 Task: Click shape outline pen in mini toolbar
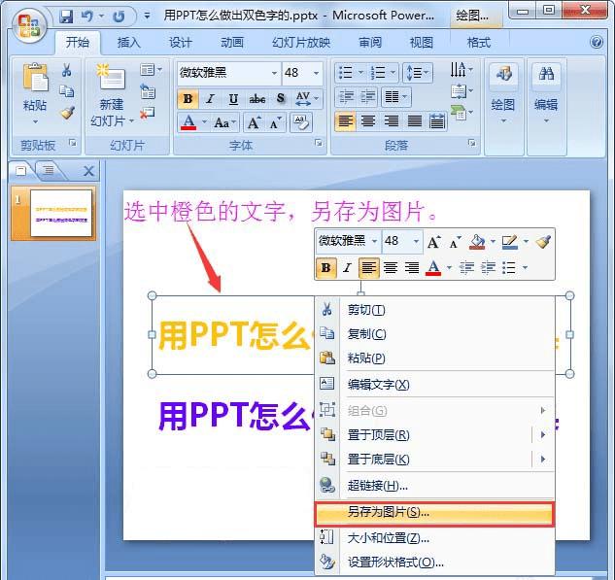(x=509, y=242)
